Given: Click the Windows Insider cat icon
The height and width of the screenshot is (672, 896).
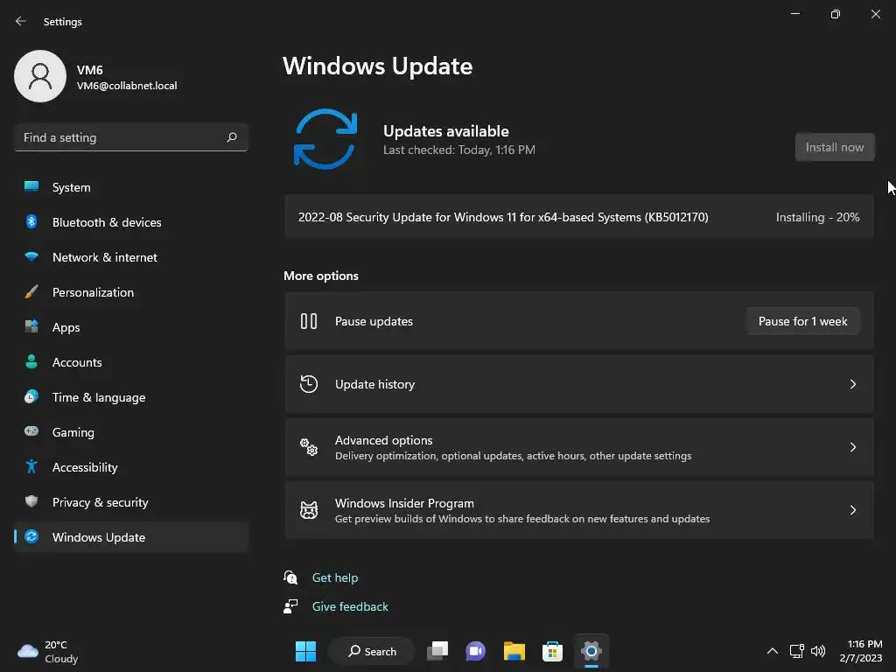Looking at the screenshot, I should click(309, 510).
